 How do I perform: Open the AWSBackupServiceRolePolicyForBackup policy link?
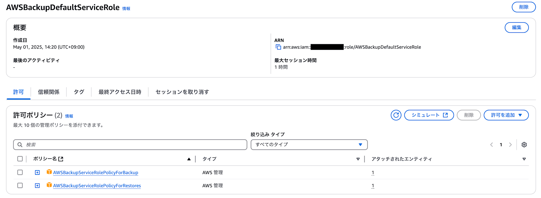tap(95, 173)
